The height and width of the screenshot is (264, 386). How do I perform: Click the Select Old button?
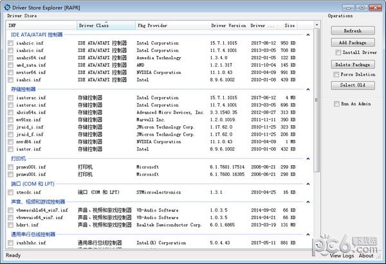(353, 85)
